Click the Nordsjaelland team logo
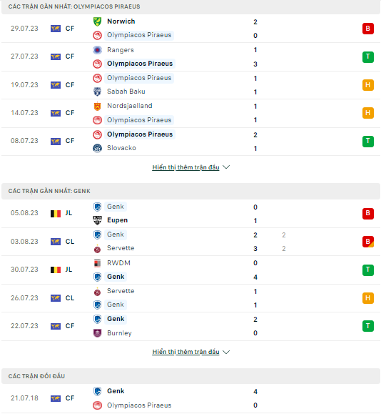381x414 pixels. tap(97, 106)
